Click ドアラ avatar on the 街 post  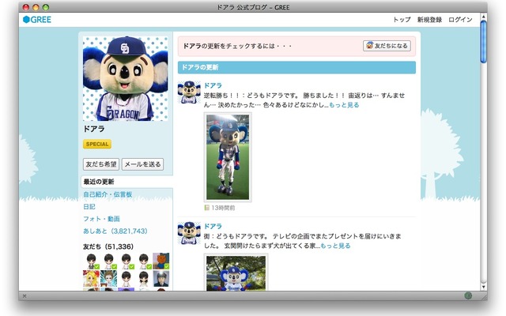[x=189, y=233]
